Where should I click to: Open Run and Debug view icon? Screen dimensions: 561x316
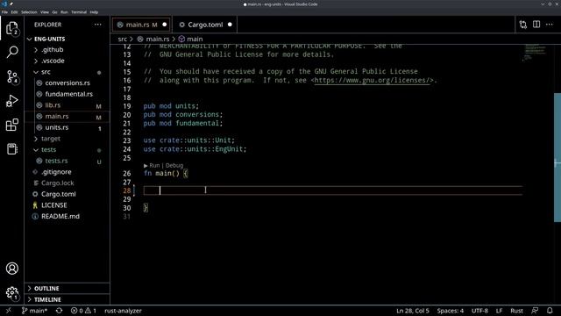point(12,101)
